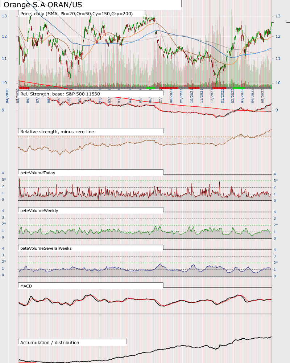290x363 pixels.
Task: Click price level '13' on the left price axis
Action: point(4,16)
